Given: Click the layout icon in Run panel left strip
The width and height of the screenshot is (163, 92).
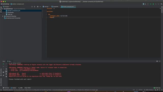Looking at the screenshot, I should click(x=3, y=72).
